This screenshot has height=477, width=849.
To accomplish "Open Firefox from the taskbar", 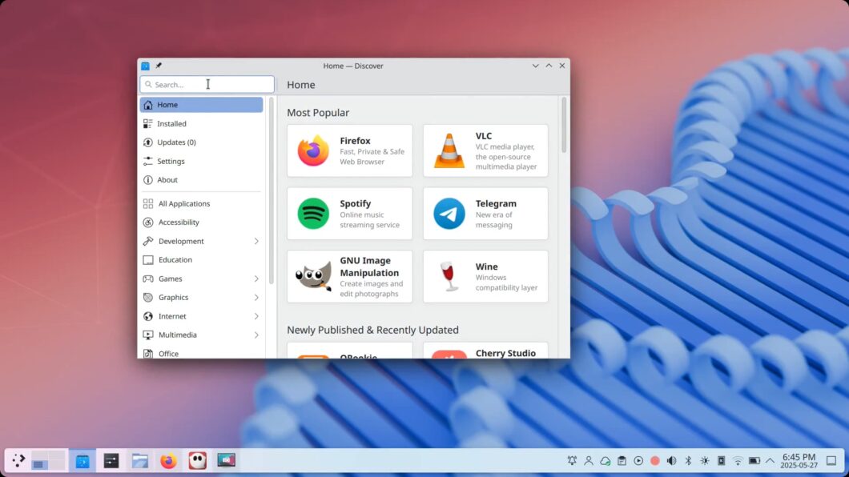I will coord(167,460).
